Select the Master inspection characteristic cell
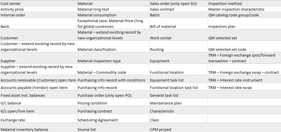 point(236,9)
